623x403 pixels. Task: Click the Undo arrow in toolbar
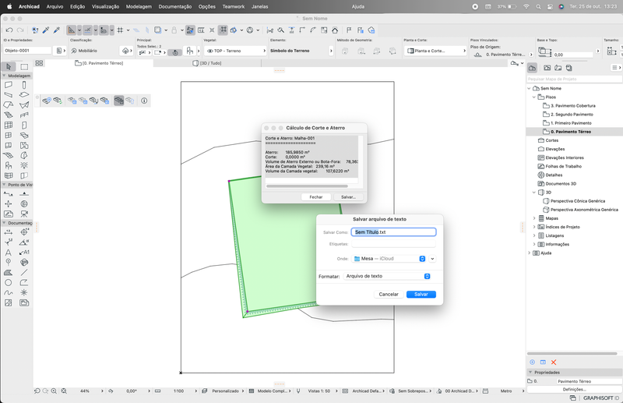[x=9, y=30]
